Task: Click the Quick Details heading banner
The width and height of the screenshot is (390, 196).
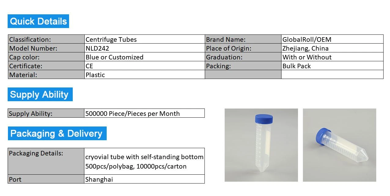Action: 38,21
